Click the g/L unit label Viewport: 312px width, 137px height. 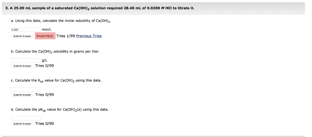pyautogui.click(x=44, y=60)
